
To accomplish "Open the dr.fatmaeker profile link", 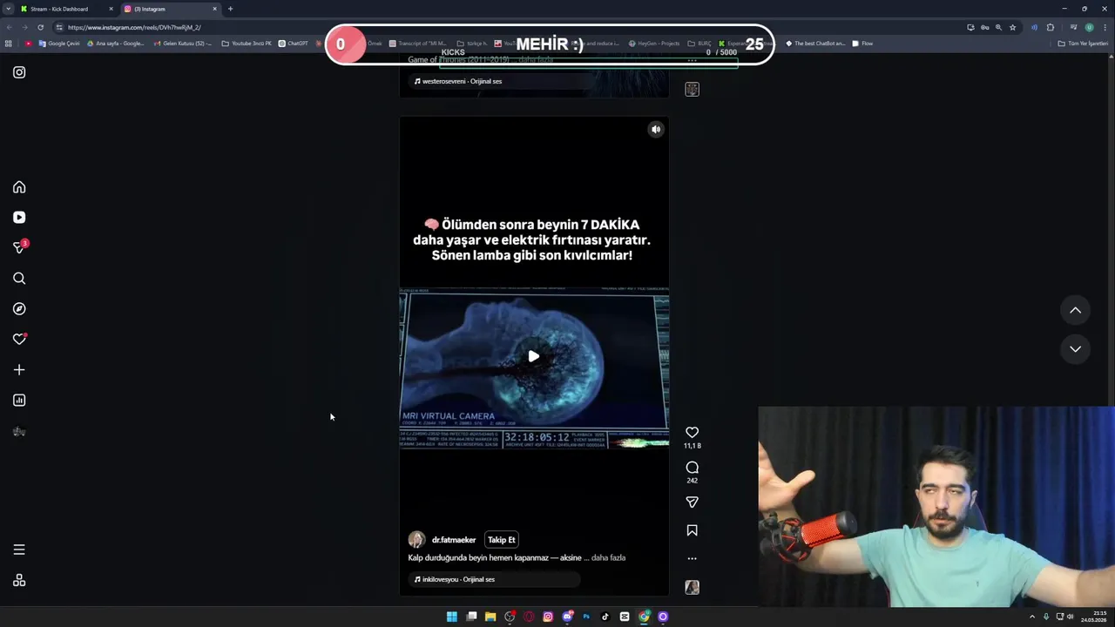I will point(454,540).
